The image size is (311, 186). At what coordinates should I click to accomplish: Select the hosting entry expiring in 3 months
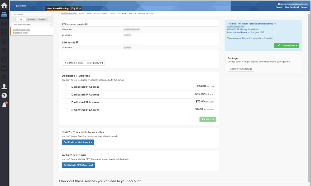(31, 31)
